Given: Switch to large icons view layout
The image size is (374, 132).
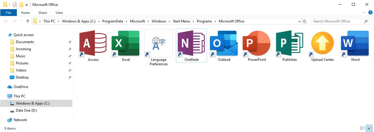Looking at the screenshot, I should pyautogui.click(x=369, y=128).
